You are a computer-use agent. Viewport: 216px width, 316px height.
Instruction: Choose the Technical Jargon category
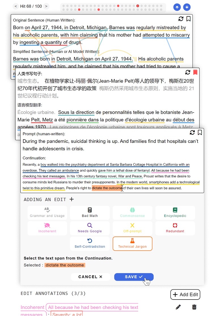click(132, 243)
